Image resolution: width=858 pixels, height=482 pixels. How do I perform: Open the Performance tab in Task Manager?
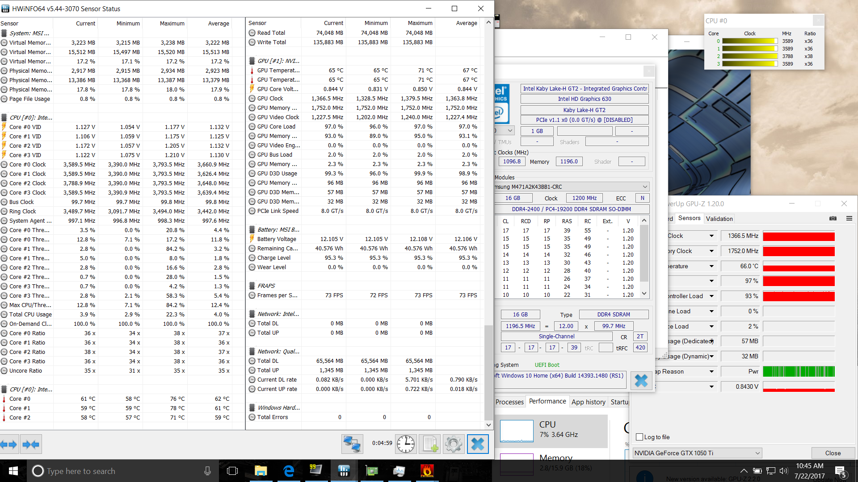[547, 401]
